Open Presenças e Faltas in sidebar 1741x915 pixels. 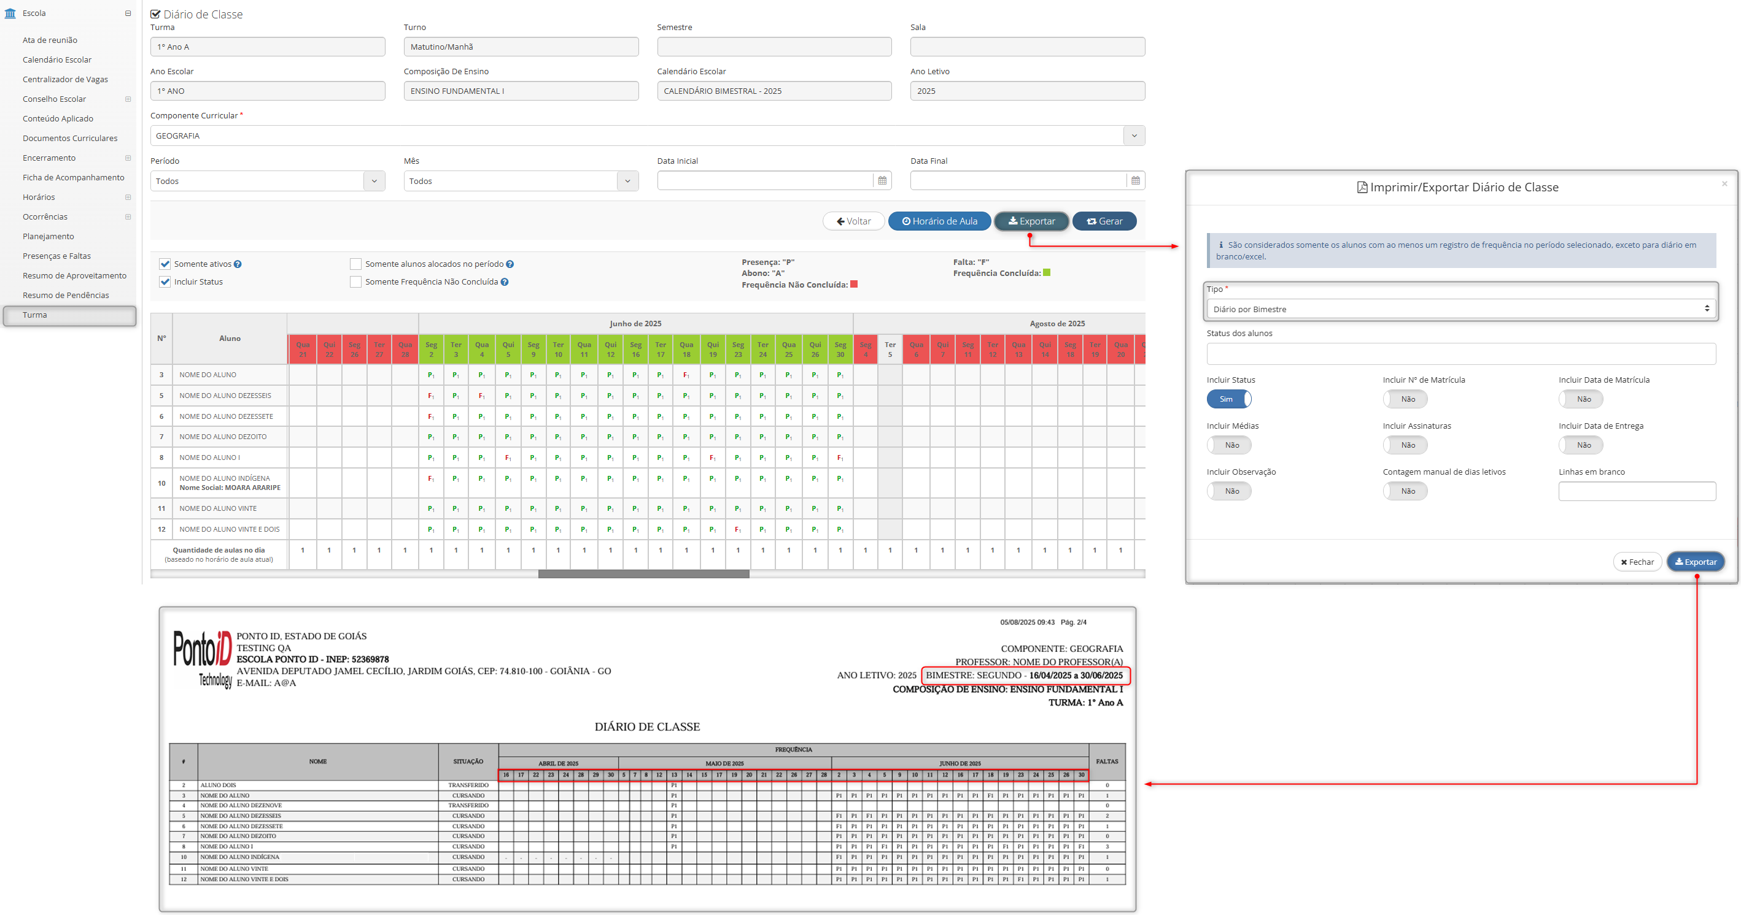coord(56,256)
